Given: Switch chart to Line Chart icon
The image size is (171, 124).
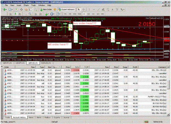Looking at the screenshot, I should 20,14.
